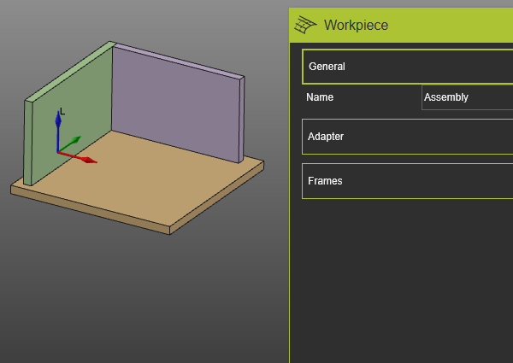Click empty area of the Workpiece panel
The image size is (513, 363).
pyautogui.click(x=402, y=282)
